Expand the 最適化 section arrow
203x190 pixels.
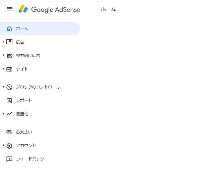click(x=4, y=114)
